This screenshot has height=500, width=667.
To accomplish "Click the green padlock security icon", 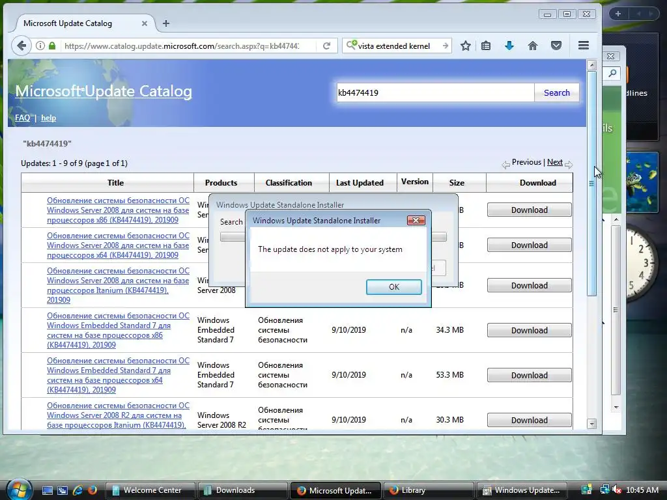I will (52, 46).
